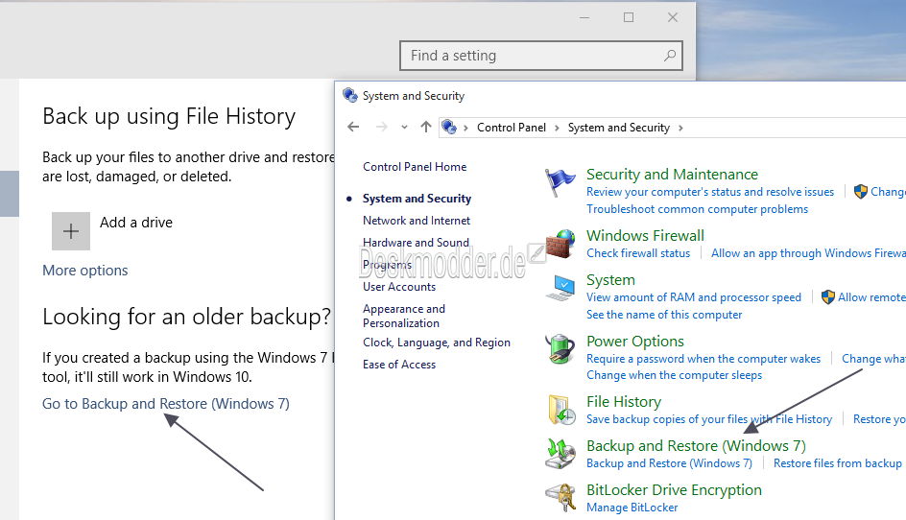Open Network and Internet category
This screenshot has width=906, height=520.
point(416,220)
